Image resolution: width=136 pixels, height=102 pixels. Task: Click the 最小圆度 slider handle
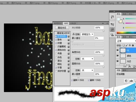tap(78, 77)
